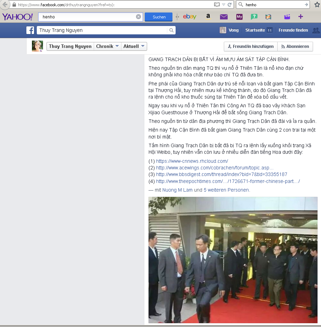Screen dimensions: 321x327
Task: Add toolbar app with purple plus icon
Action: click(301, 16)
